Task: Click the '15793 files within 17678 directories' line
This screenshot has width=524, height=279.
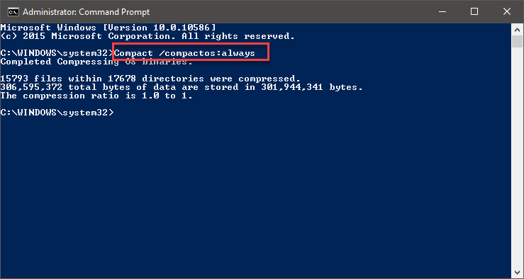Action: 151,79
